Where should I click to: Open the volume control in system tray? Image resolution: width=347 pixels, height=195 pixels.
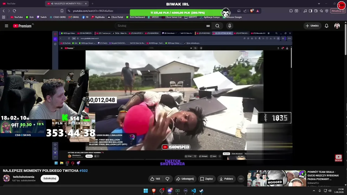[330, 191]
